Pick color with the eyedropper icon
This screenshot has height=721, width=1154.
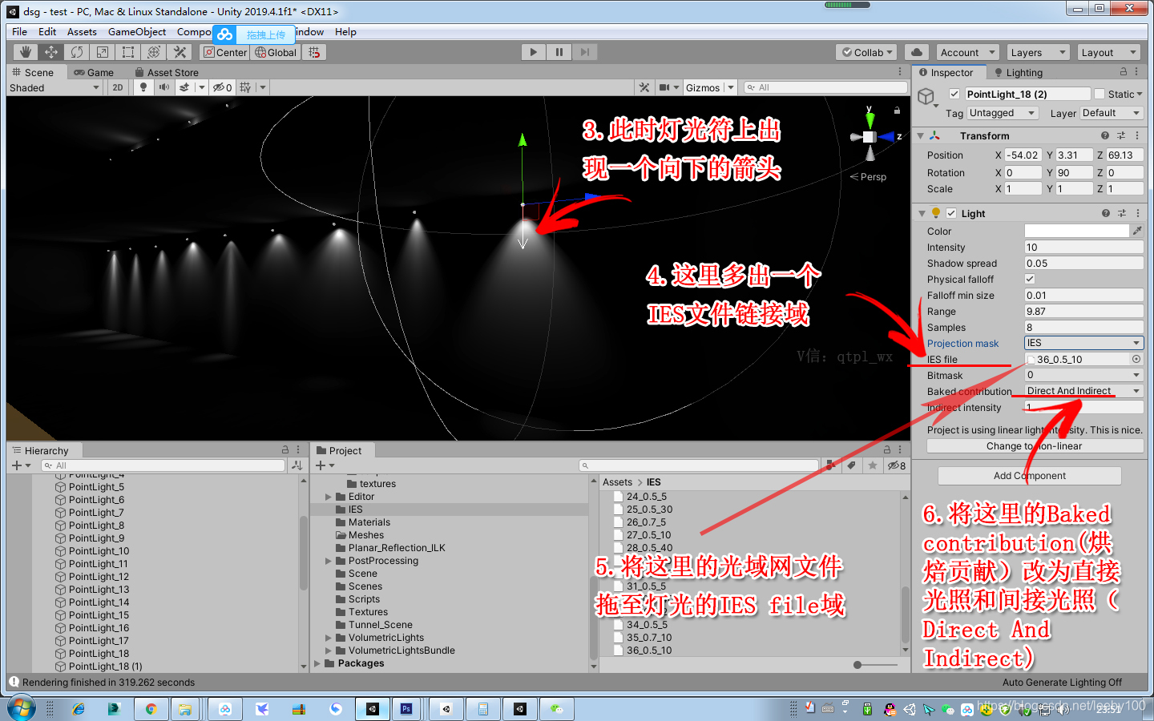pos(1136,231)
